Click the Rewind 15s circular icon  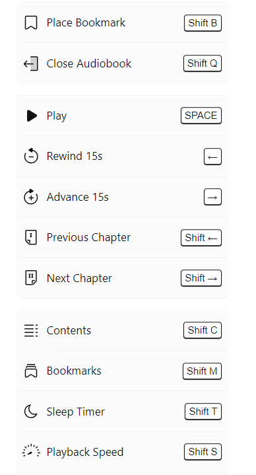[31, 156]
